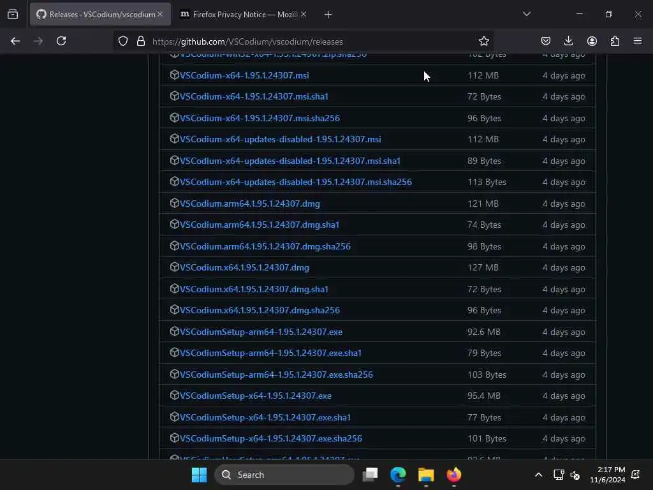
Task: Open VSCodium.x64.1.95.1.24307.dmg.sha1 link
Action: point(254,289)
